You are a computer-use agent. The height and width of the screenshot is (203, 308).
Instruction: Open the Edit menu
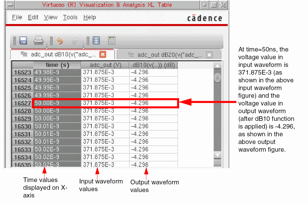tap(33, 18)
